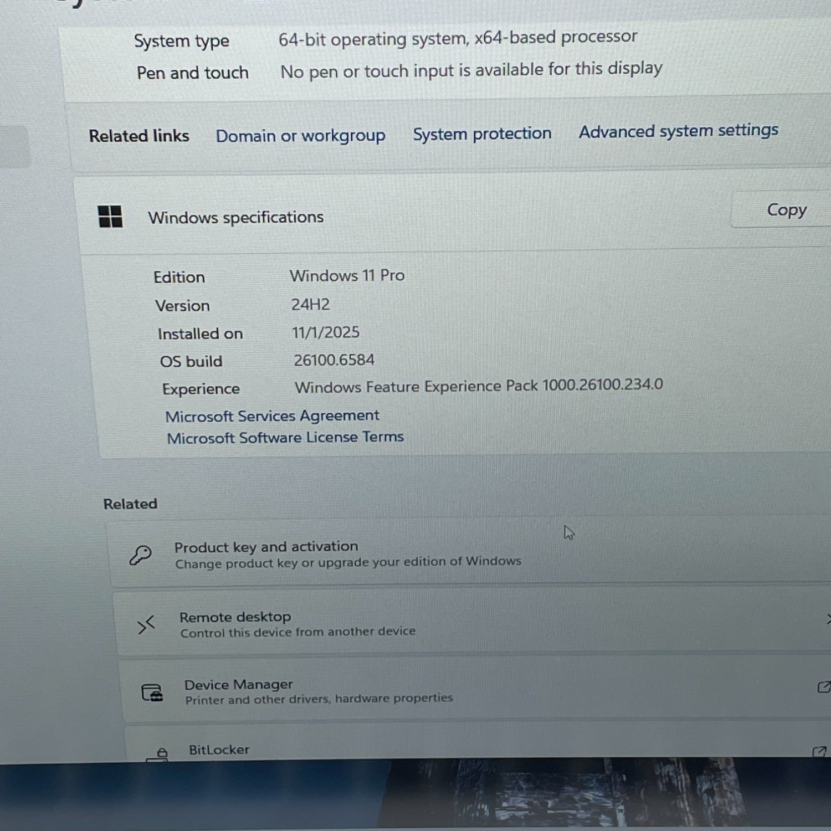The image size is (831, 831).
Task: Expand the Remote desktop row chevron
Action: point(828,619)
